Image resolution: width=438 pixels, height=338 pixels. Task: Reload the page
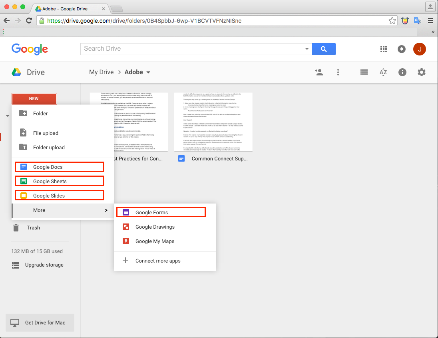click(x=29, y=21)
